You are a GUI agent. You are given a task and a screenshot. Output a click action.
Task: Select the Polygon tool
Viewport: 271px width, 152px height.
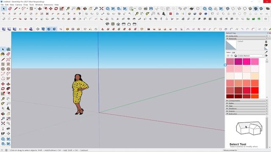tap(8, 69)
